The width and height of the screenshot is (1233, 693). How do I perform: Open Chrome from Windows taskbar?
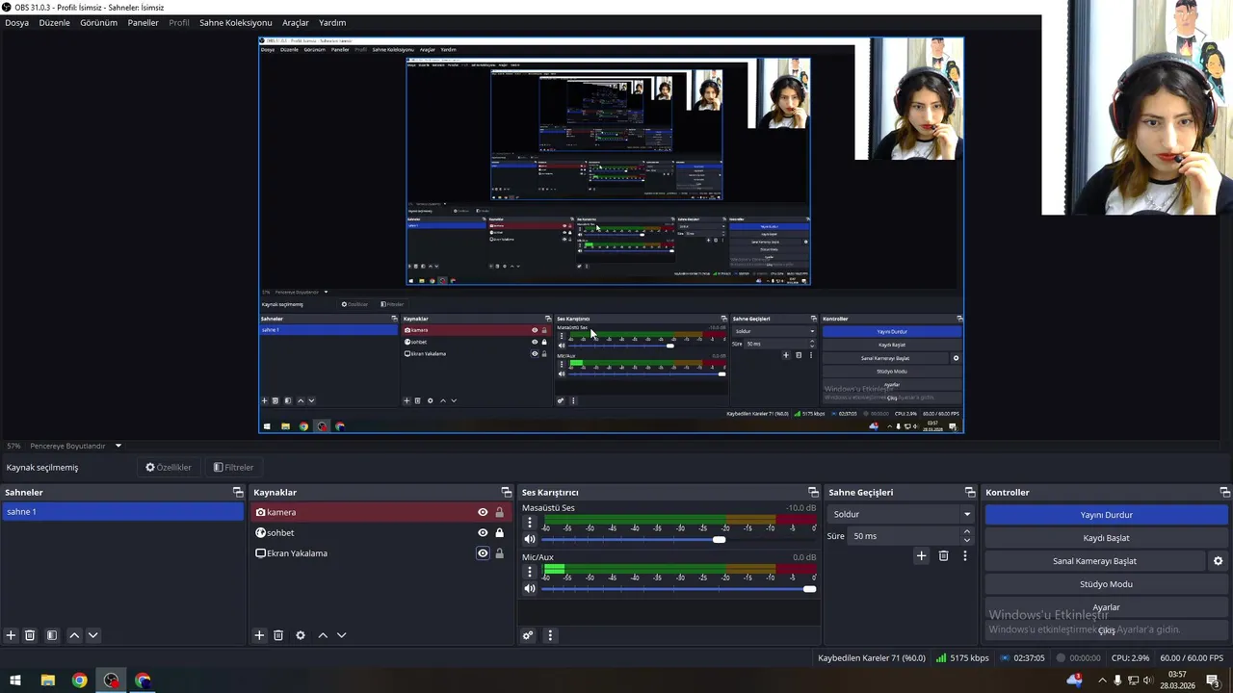79,680
